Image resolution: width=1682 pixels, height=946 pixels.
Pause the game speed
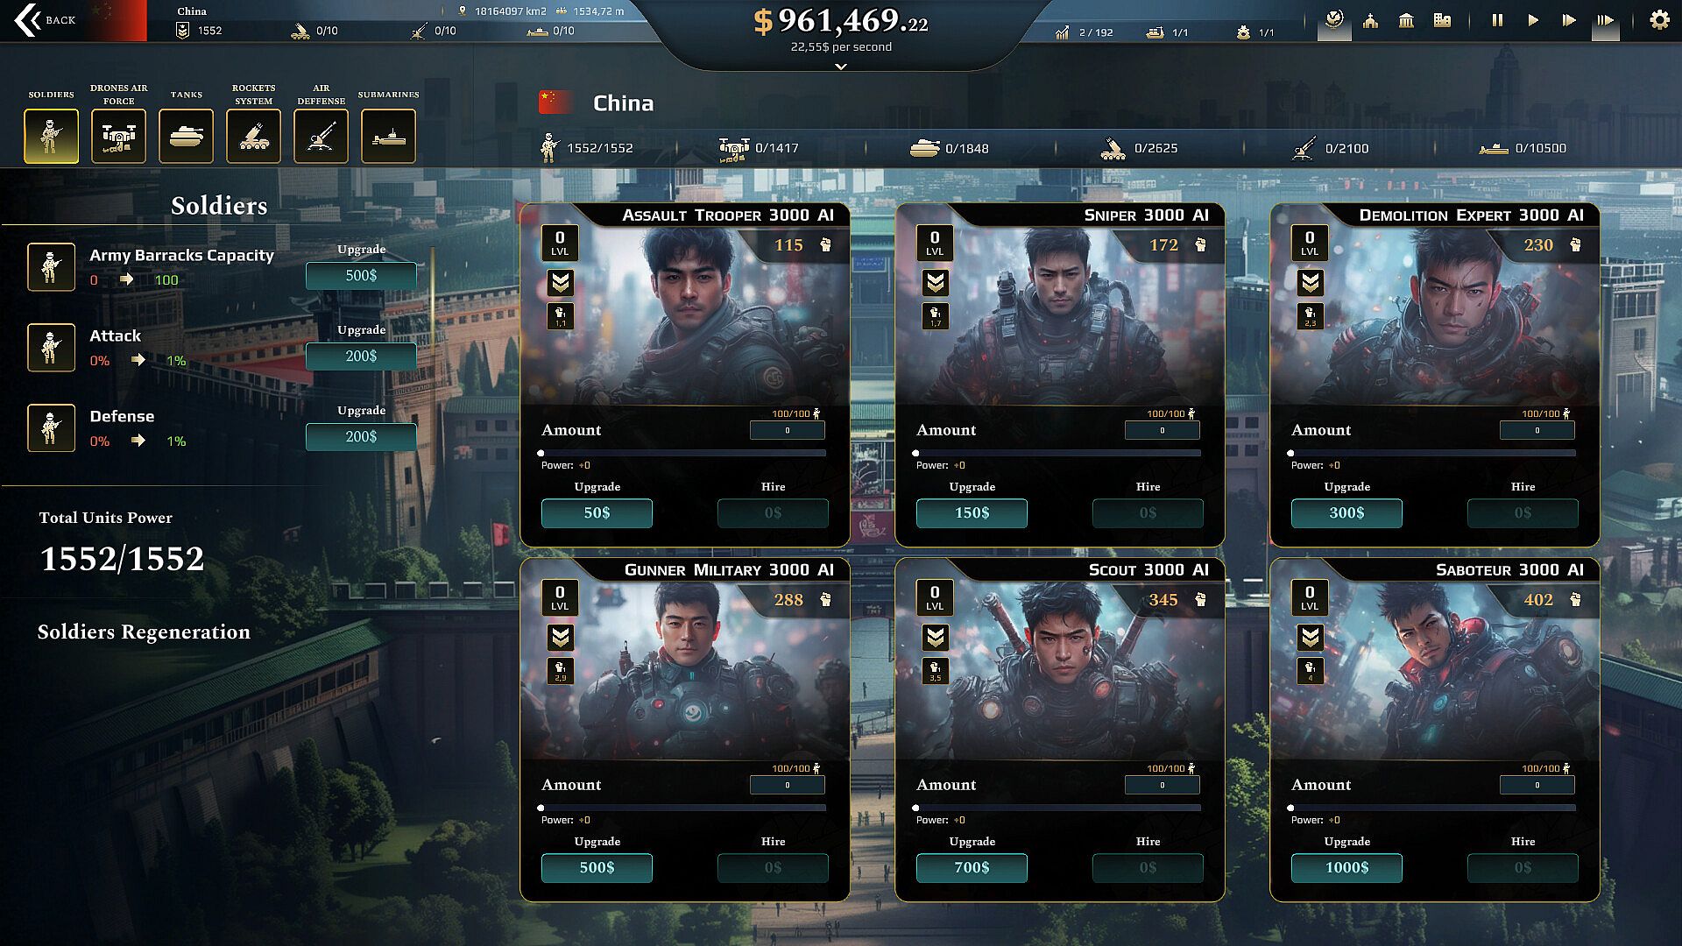(1497, 20)
